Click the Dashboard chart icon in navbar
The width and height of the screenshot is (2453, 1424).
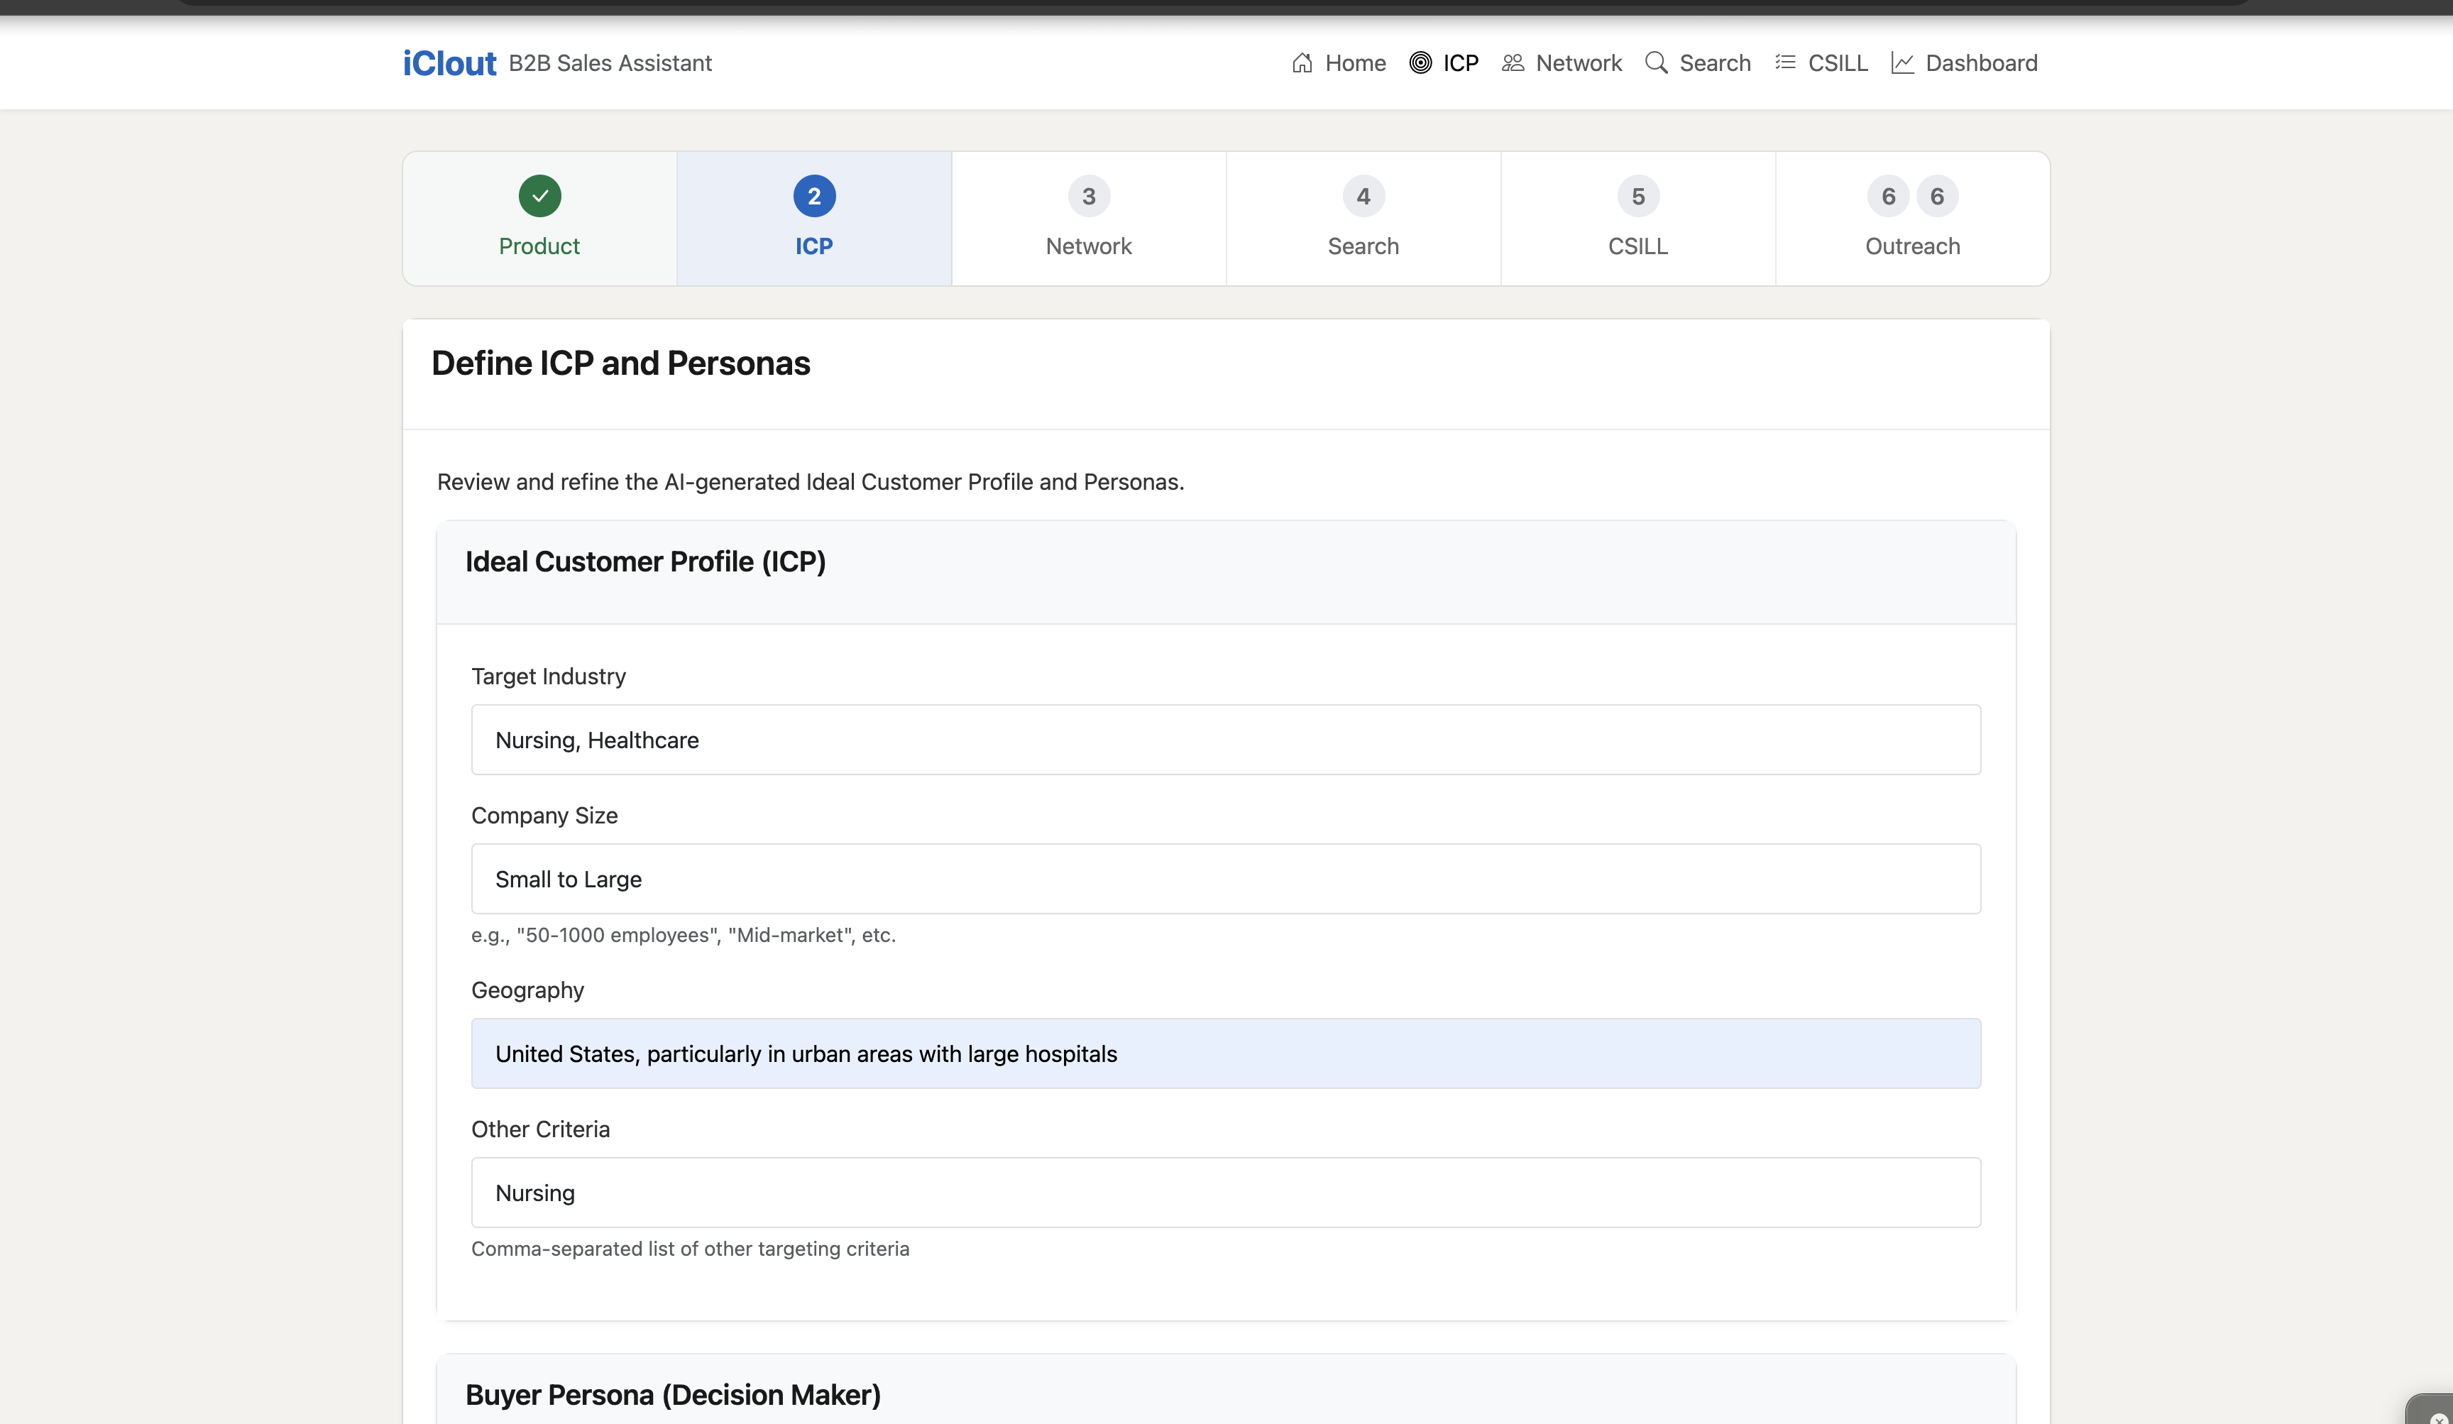(x=1902, y=63)
